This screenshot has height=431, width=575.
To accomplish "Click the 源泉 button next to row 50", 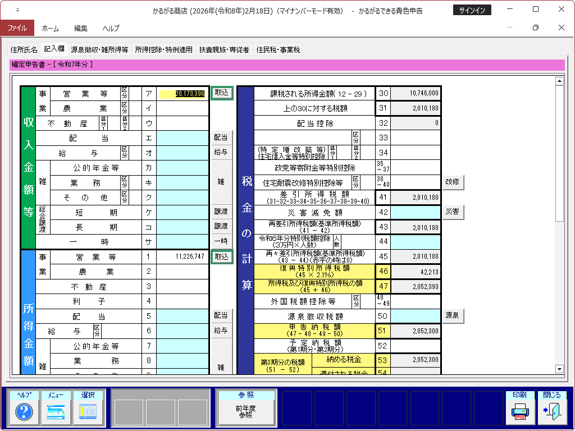I will pyautogui.click(x=452, y=316).
